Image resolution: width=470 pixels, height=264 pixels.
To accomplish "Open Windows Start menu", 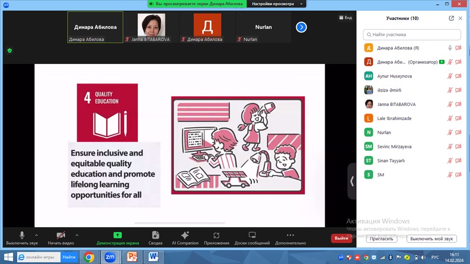I will pos(8,257).
